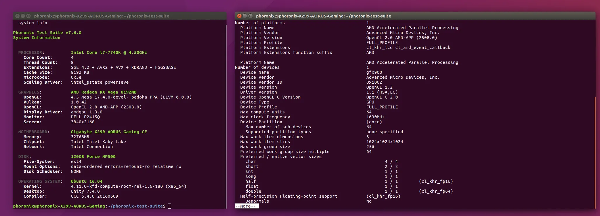Click the Intel Core i7-7740K processor text
This screenshot has width=600, height=216.
(x=109, y=52)
